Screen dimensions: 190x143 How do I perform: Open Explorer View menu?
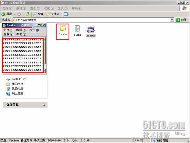[x=35, y=8]
